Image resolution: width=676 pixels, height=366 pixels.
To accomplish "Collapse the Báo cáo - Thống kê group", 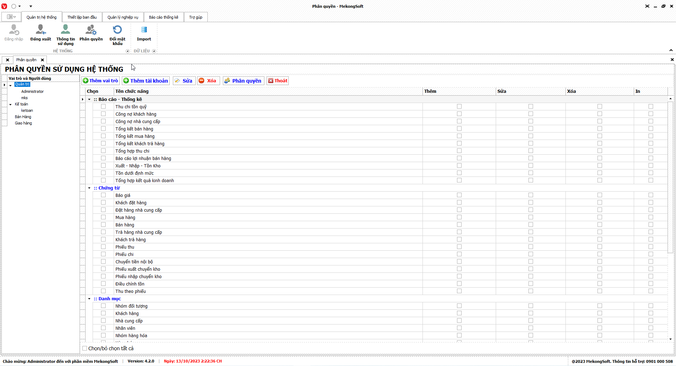I will coord(89,99).
